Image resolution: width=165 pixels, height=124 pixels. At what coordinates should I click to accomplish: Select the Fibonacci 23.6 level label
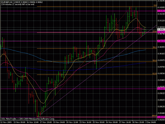point(154,31)
